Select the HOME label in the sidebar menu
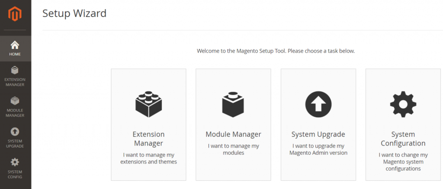The image size is (443, 189). [15, 54]
